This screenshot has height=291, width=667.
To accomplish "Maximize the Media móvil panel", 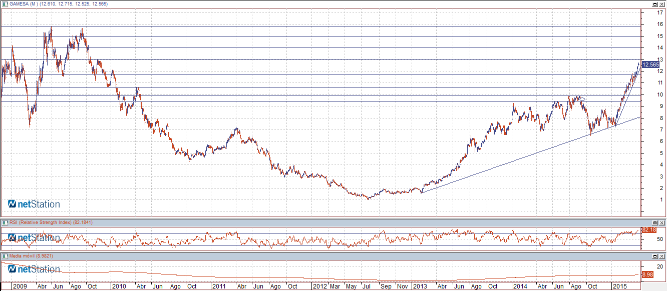I will 654,256.
